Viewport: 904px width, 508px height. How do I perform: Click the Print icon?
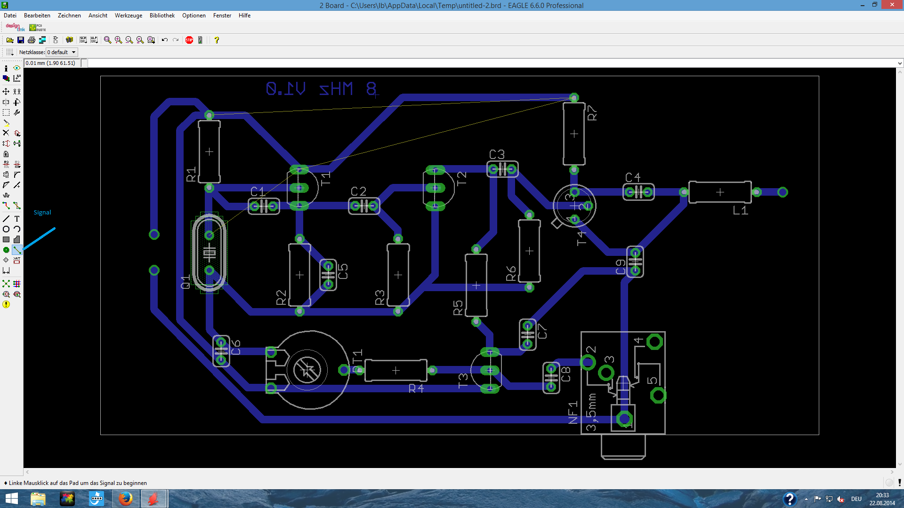pos(32,40)
